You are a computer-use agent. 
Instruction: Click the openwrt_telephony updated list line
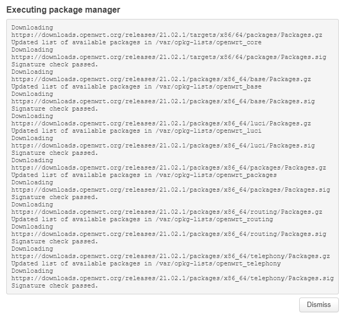(x=146, y=263)
